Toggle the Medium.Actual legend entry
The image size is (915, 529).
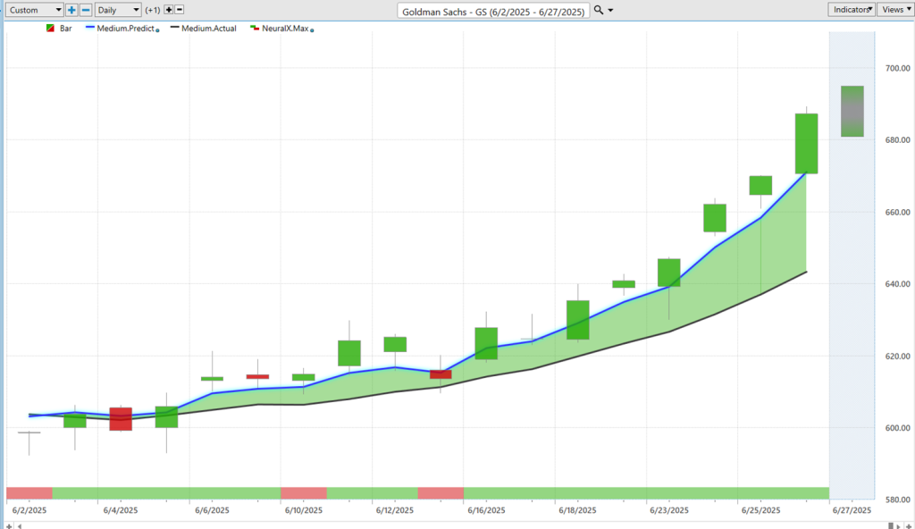point(209,29)
